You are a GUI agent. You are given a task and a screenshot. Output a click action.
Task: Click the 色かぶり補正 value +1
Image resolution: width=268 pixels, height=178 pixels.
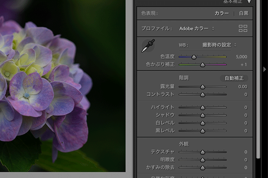[243, 65]
